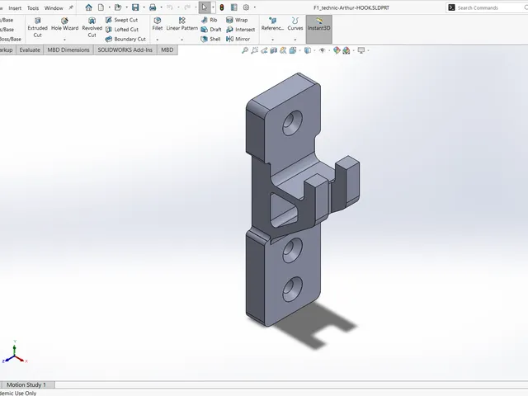The image size is (528, 396).
Task: Choose the Linear Pattern tool
Action: click(x=181, y=24)
